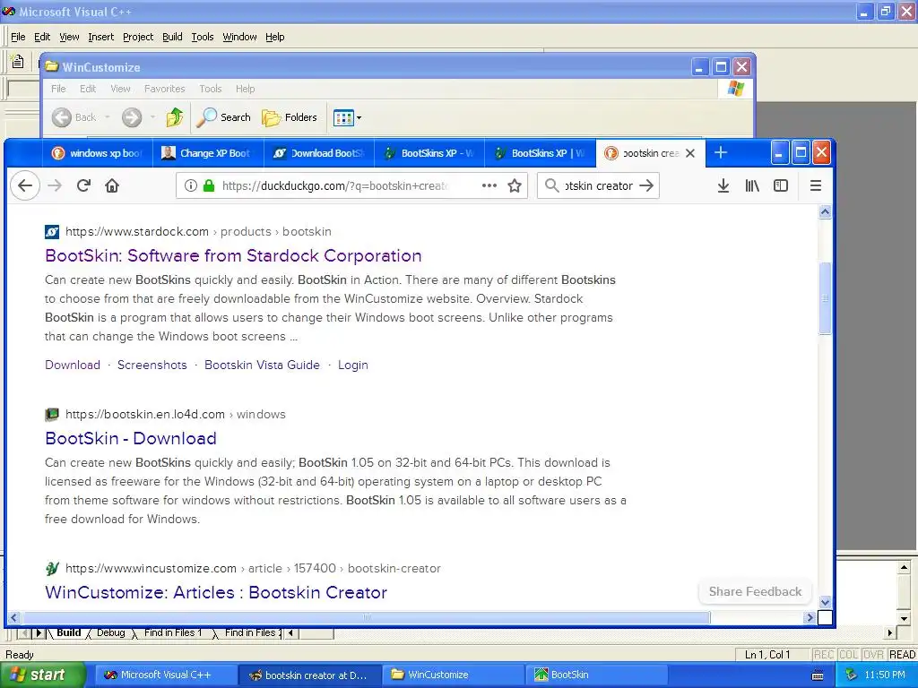Click new document icon in Visual C++ toolbar

[x=18, y=62]
